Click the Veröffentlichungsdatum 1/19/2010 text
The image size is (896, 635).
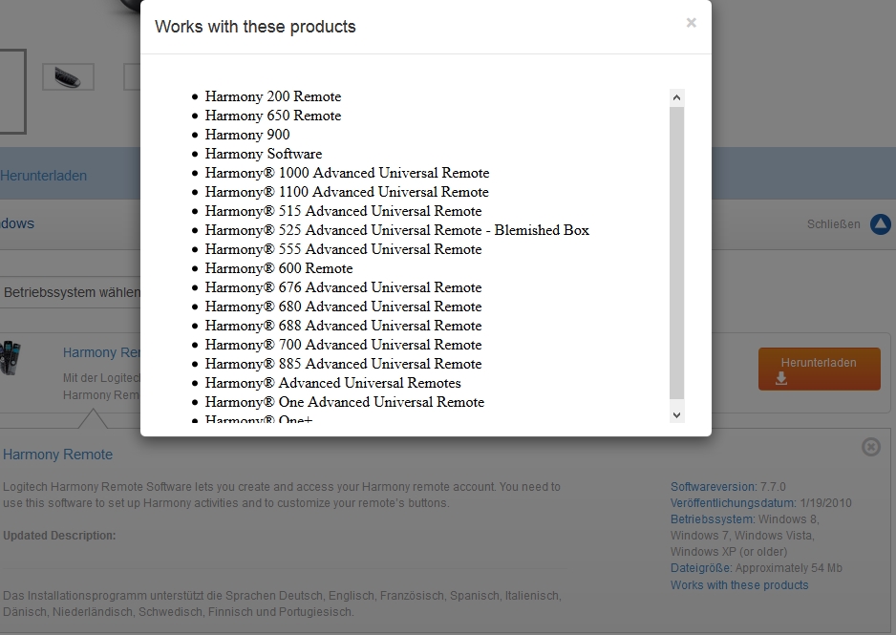pos(761,503)
